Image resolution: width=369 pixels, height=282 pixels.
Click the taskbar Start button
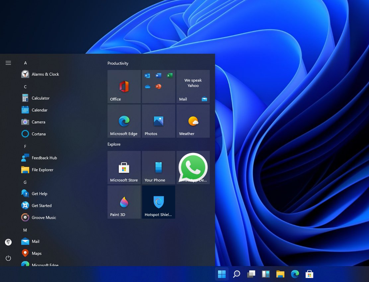(x=222, y=274)
